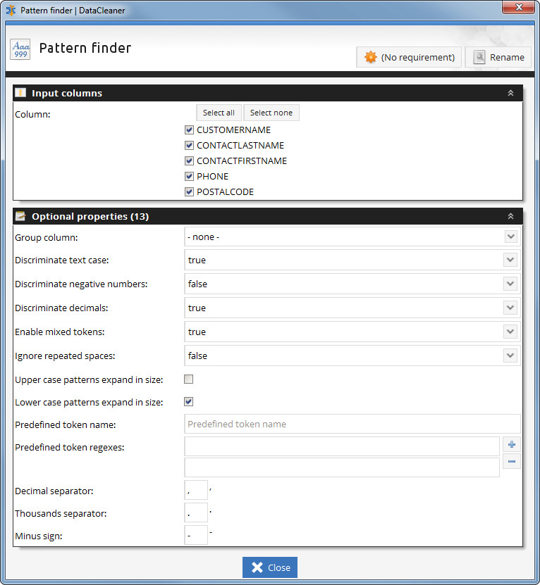Viewport: 540px width, 585px height.
Task: Enable Upper case patterns expand in size
Action: [189, 379]
